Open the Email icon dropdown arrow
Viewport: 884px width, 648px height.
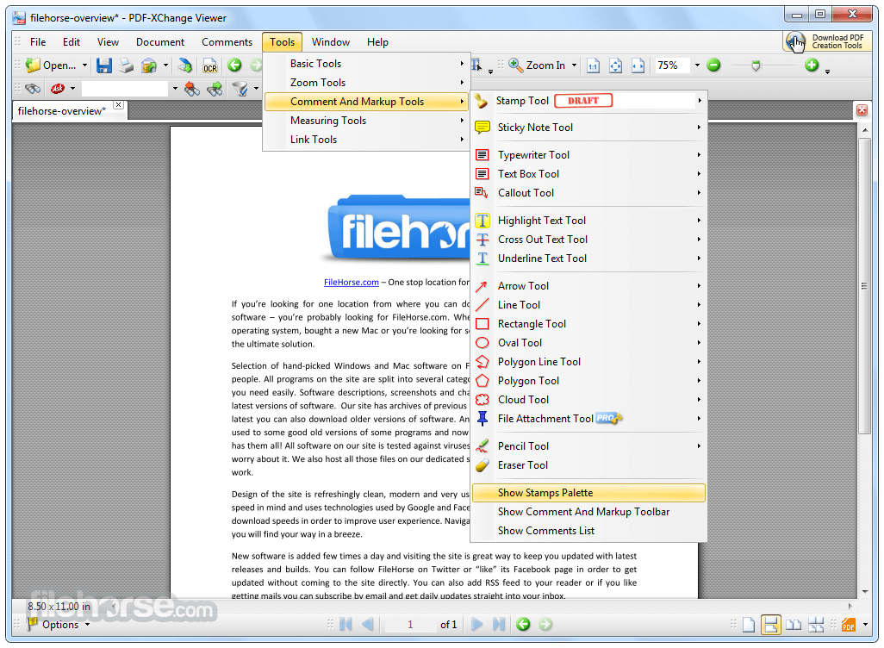(x=165, y=65)
